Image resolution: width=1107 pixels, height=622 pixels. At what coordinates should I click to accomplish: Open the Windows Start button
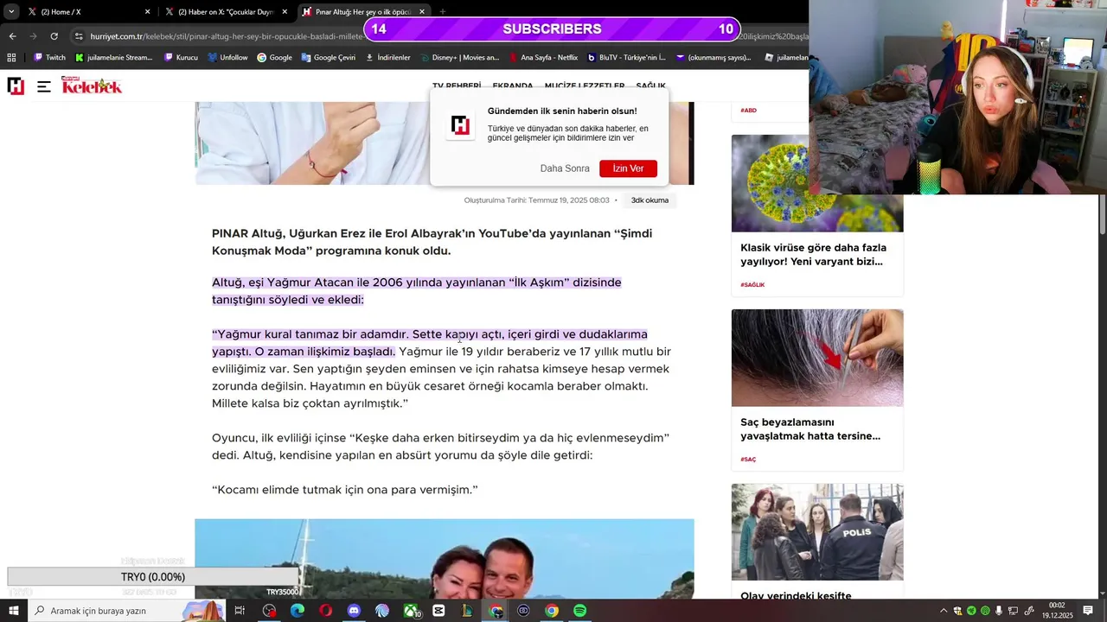(15, 611)
